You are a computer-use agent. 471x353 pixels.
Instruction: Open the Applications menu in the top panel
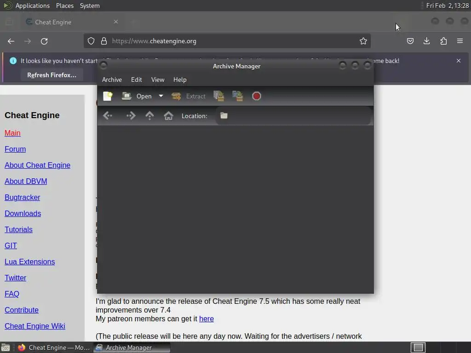(x=33, y=6)
